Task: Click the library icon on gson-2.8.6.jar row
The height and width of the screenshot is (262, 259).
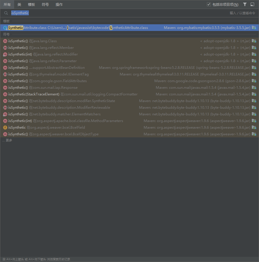Action: [254, 81]
